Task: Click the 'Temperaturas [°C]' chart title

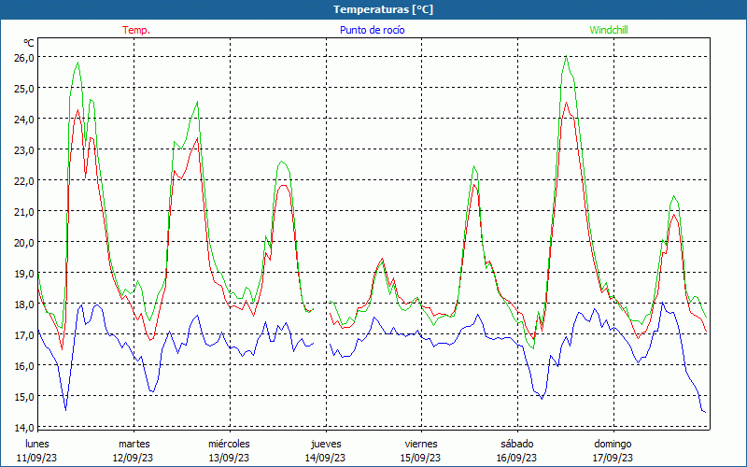Action: pos(383,9)
